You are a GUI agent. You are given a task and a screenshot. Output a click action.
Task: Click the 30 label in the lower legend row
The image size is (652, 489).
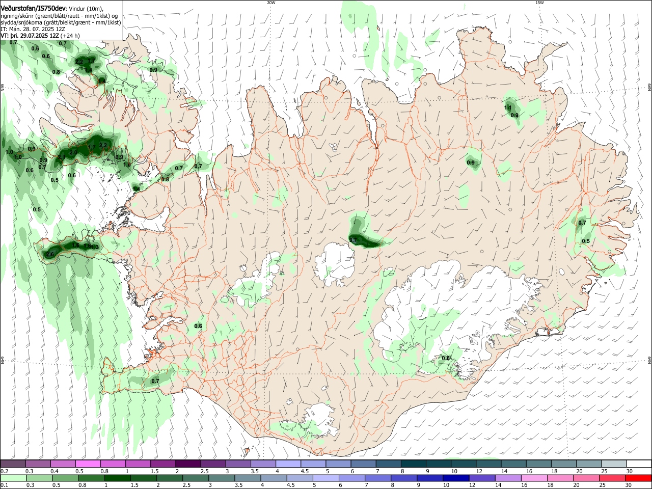630,485
